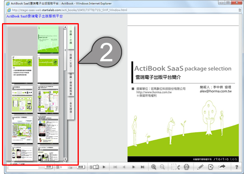
Task: Click the total pages label /26
Action: pyautogui.click(x=70, y=168)
